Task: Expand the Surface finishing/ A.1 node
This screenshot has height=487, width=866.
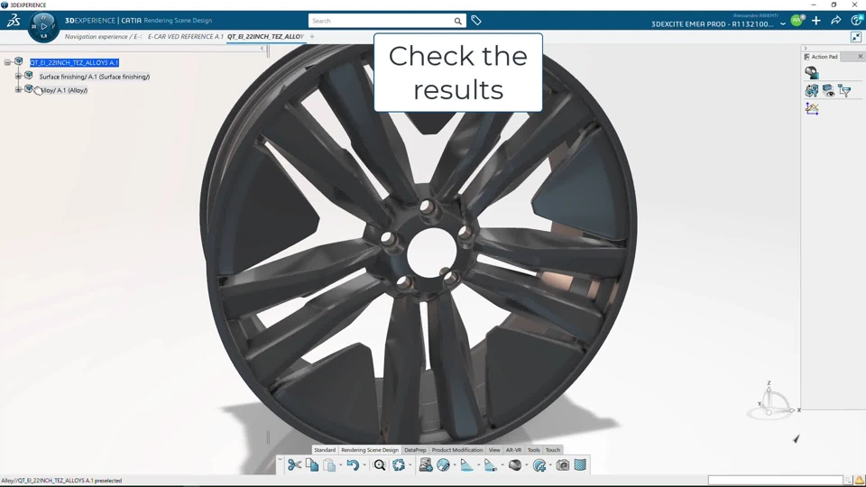Action: click(18, 76)
